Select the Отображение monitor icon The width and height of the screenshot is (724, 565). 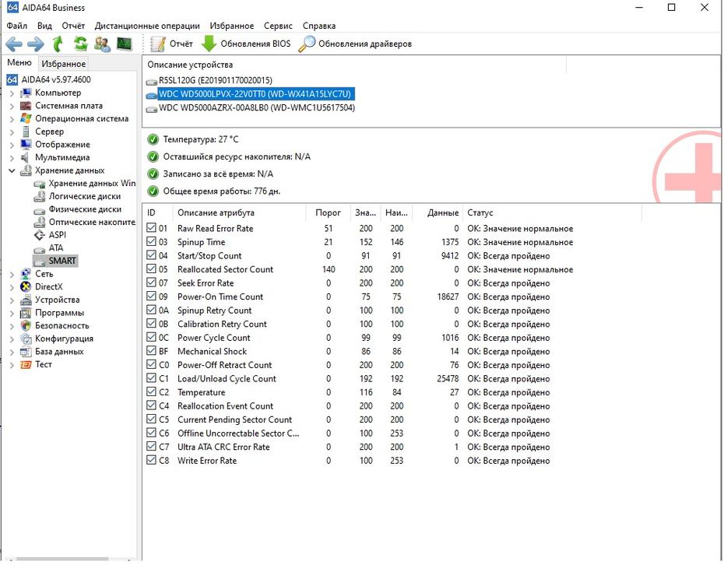point(26,145)
